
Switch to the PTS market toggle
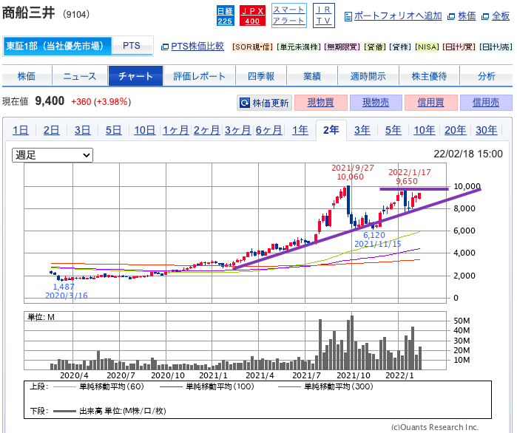(x=132, y=46)
